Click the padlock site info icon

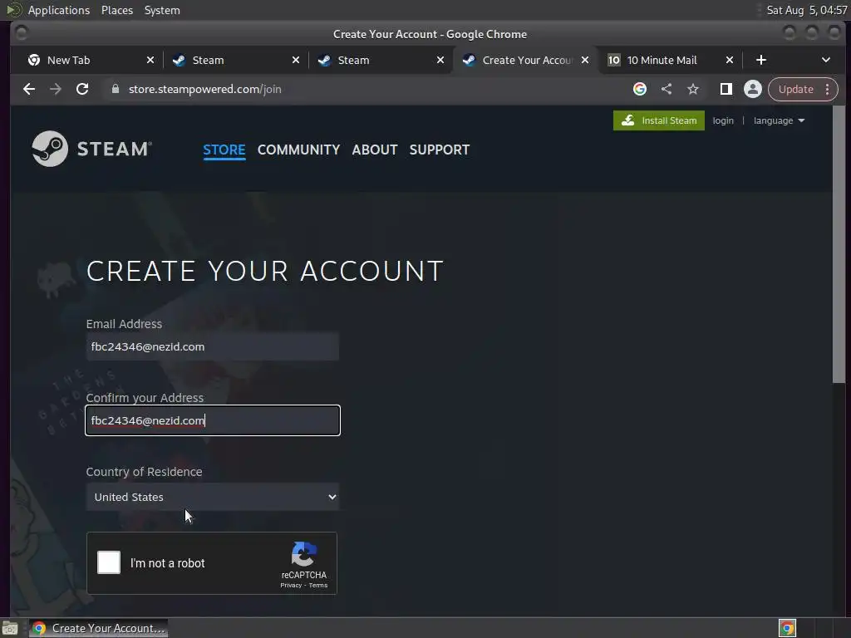click(115, 89)
